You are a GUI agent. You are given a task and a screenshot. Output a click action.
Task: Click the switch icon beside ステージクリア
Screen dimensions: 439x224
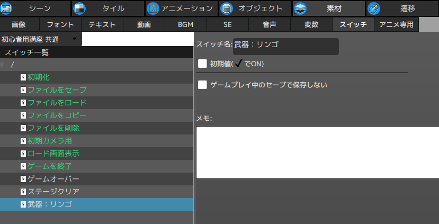[23, 192]
